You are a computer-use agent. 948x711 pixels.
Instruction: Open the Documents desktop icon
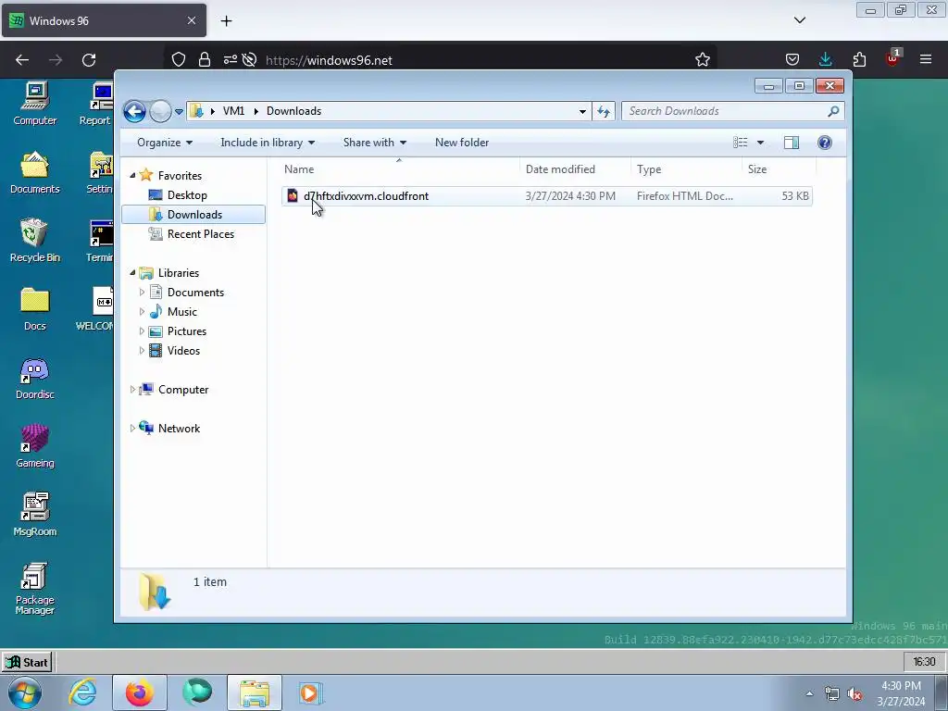35,171
